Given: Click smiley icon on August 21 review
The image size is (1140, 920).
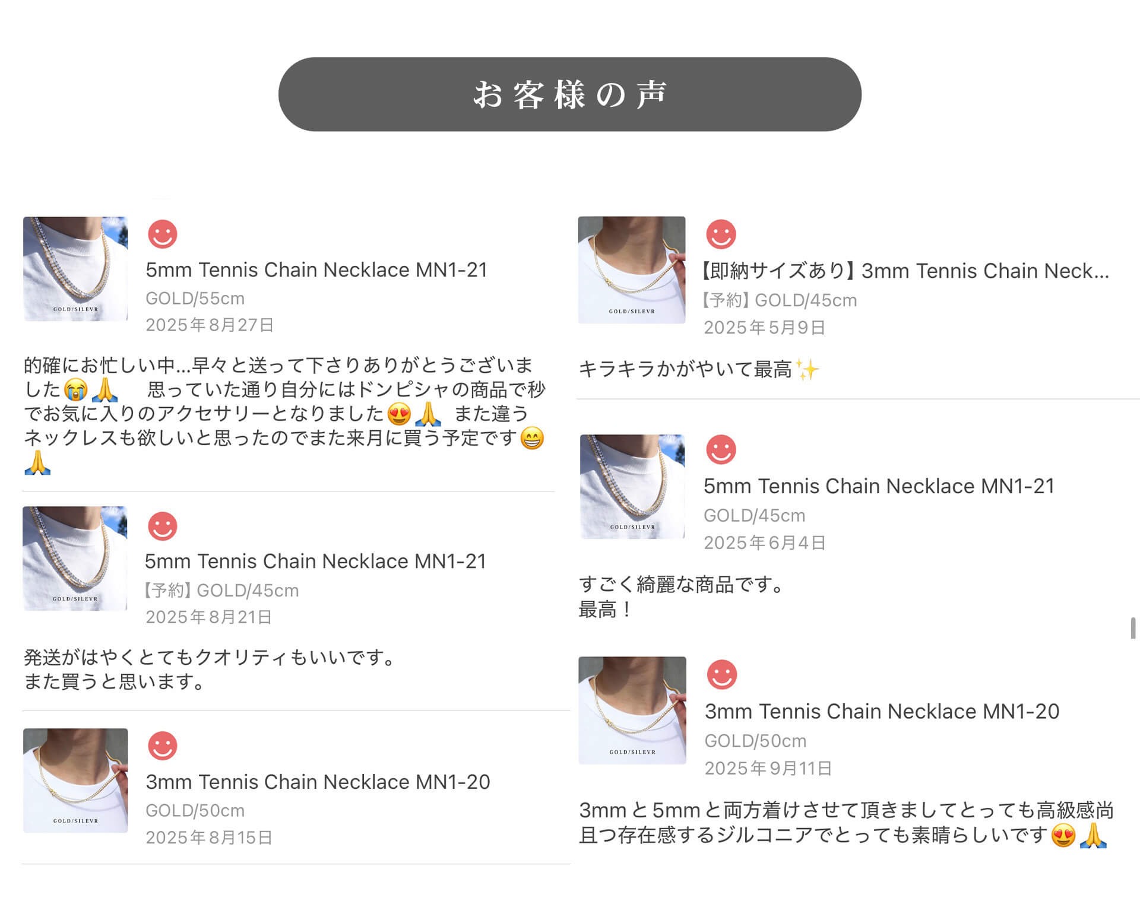Looking at the screenshot, I should (x=162, y=526).
